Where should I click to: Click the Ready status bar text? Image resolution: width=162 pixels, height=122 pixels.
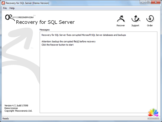pos(6,118)
